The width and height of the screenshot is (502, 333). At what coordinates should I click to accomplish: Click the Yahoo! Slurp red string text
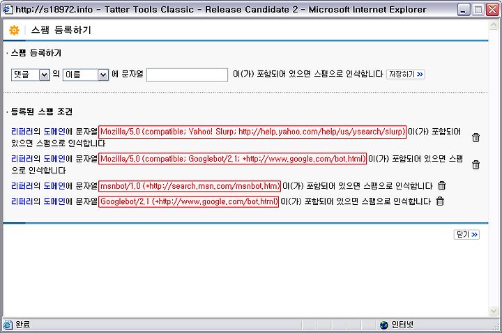(x=252, y=132)
